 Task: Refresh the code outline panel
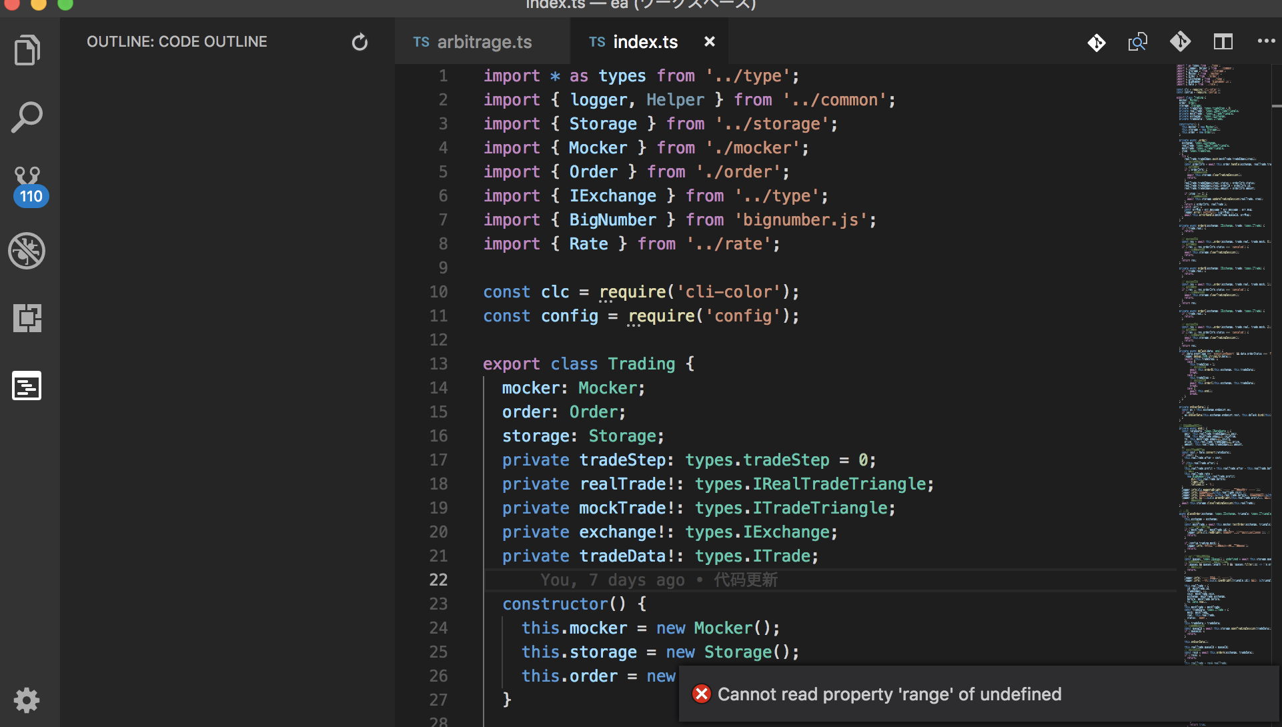tap(360, 42)
